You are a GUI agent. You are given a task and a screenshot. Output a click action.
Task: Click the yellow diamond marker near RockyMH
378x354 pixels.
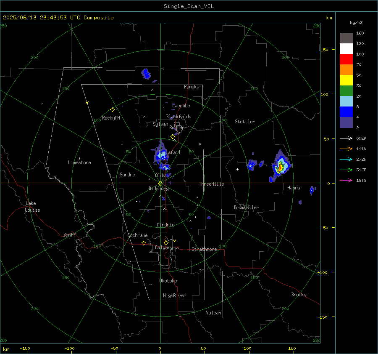[x=112, y=110]
